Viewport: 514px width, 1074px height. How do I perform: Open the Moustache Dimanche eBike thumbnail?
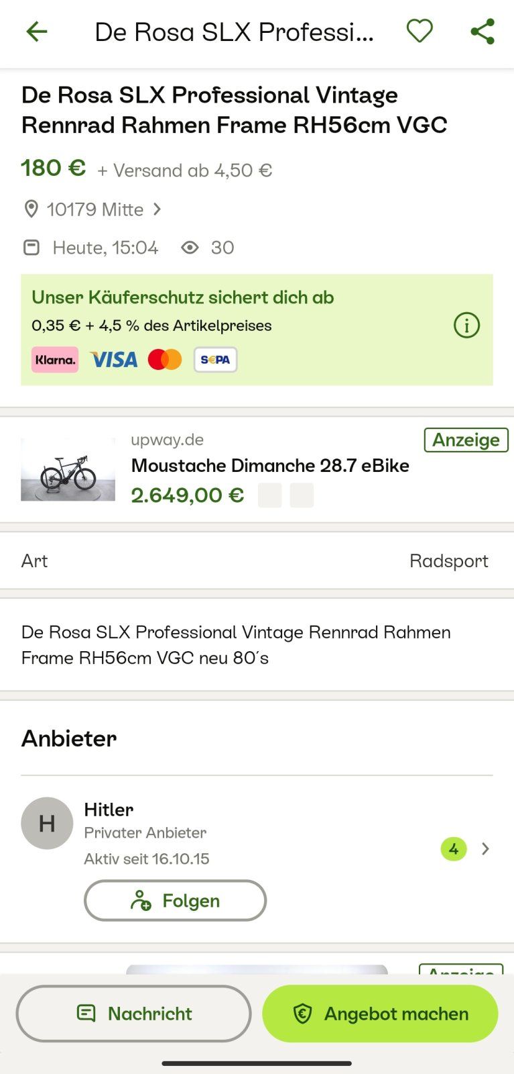[x=68, y=469]
